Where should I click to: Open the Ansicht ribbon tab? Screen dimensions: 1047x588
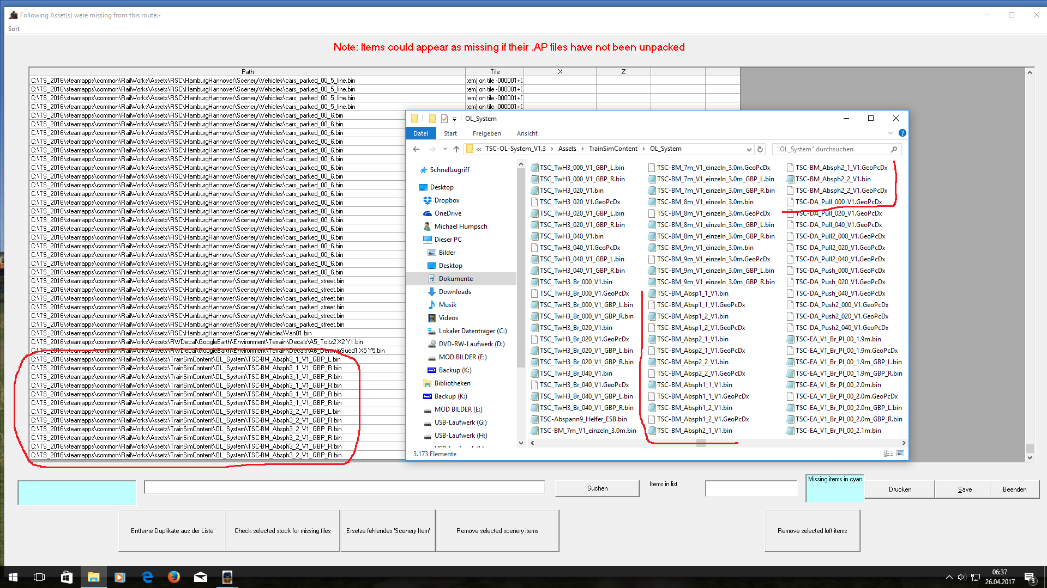click(x=527, y=133)
